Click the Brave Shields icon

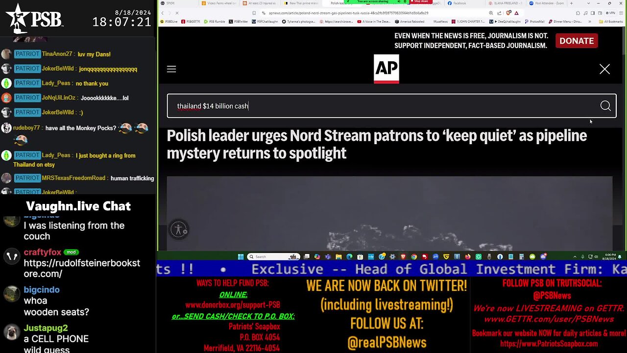click(x=508, y=13)
